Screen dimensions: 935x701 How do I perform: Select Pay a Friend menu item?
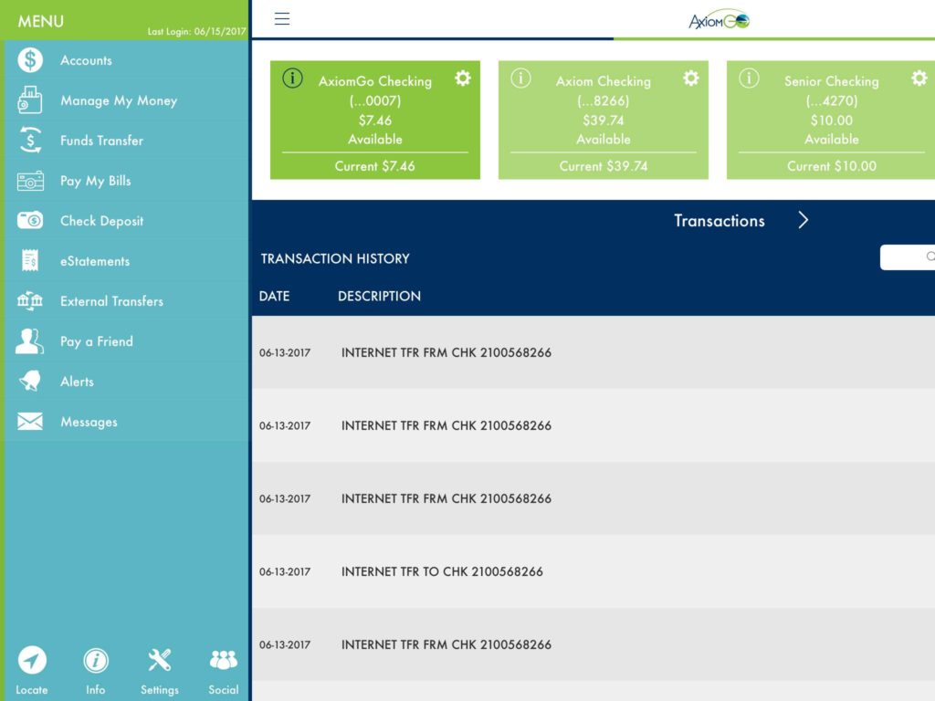(x=126, y=341)
